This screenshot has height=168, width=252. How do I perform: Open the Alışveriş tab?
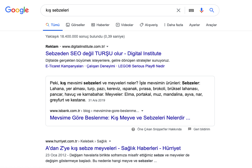[x=149, y=25]
